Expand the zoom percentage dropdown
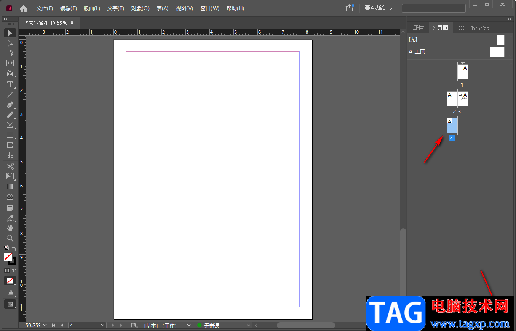This screenshot has height=331, width=516. coord(45,325)
